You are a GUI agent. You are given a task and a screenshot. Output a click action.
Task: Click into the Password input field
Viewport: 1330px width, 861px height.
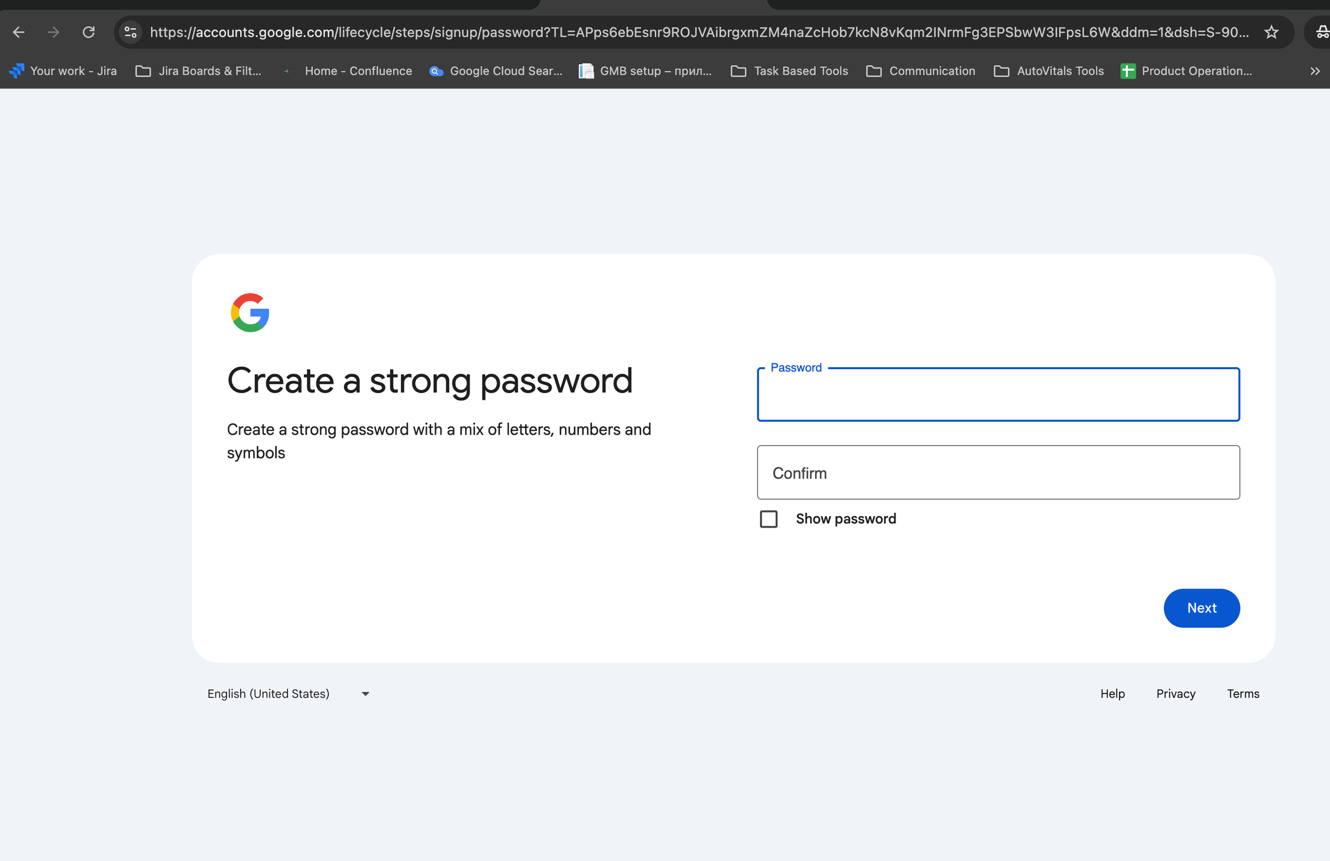(x=998, y=395)
